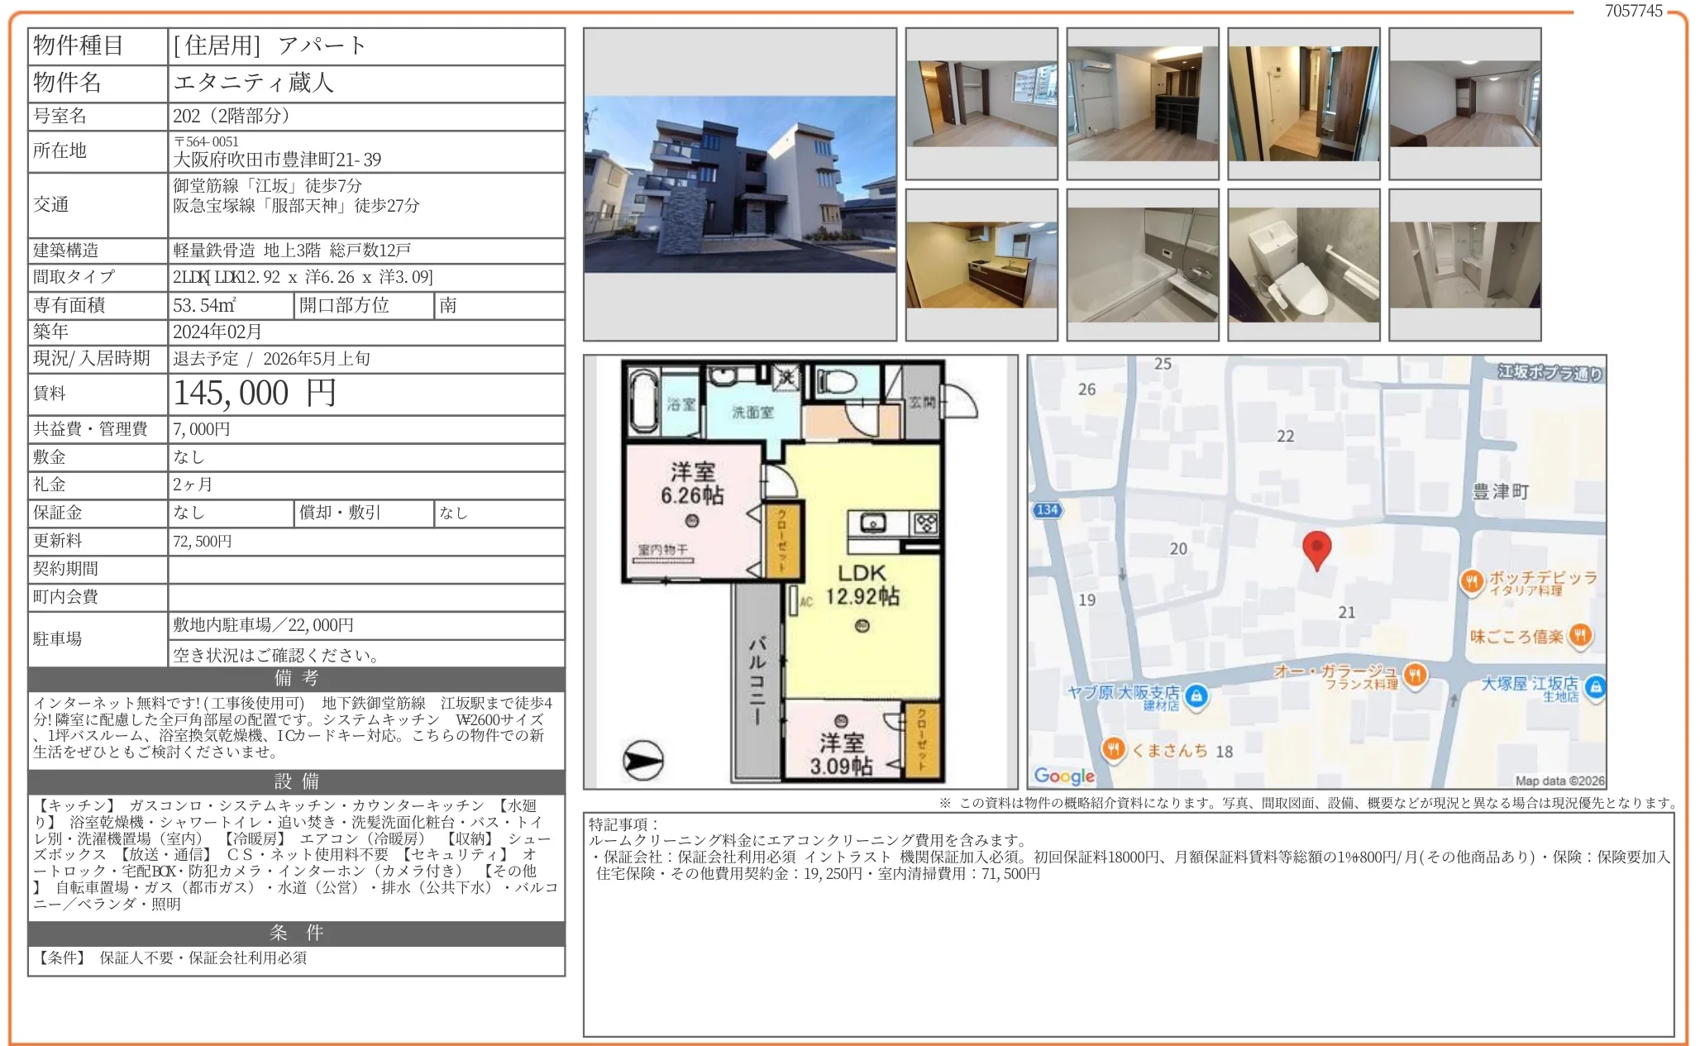Expand the 設備 equipment section header
Image resolution: width=1700 pixels, height=1046 pixels.
295,782
